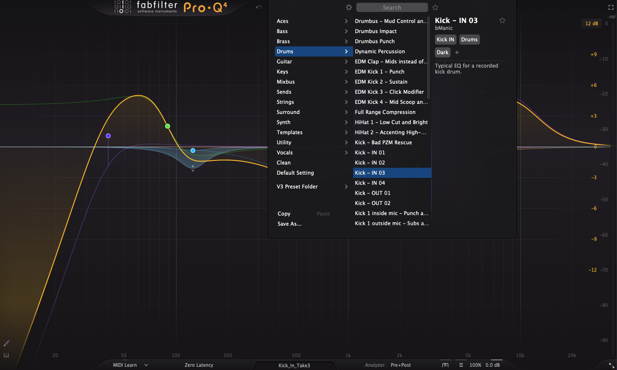Open the Synth category
The height and width of the screenshot is (370, 617).
(314, 122)
